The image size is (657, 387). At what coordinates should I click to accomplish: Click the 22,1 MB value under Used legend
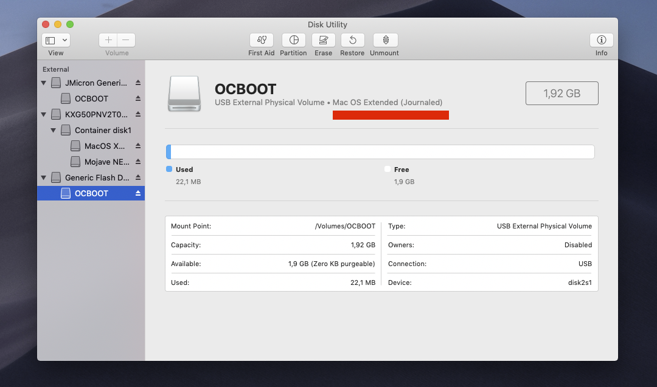tap(188, 182)
